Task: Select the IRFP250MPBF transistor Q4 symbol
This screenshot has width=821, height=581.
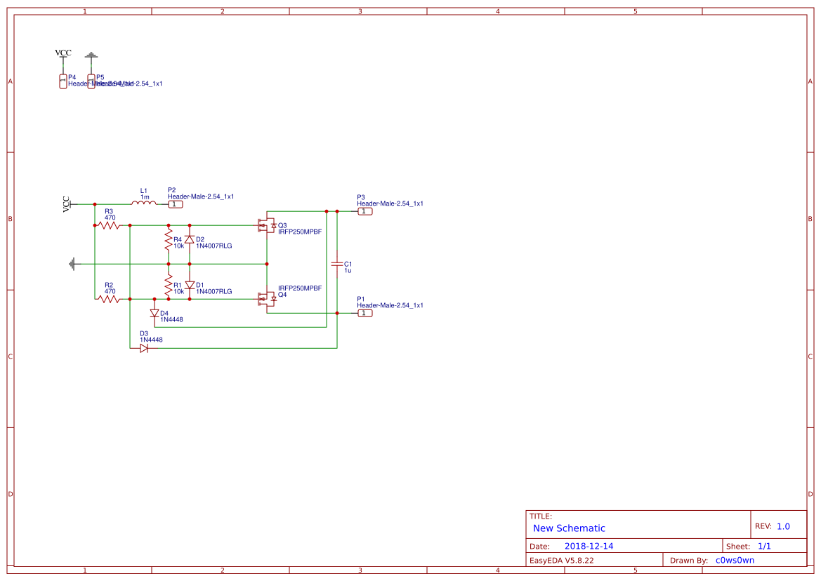Action: [267, 298]
